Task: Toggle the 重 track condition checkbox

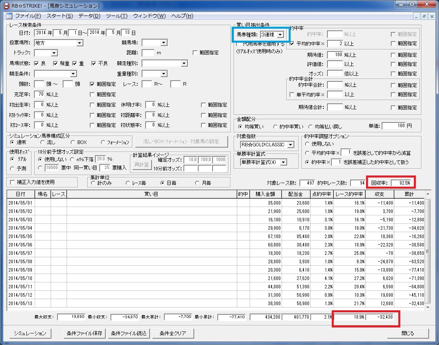Action: pos(75,63)
